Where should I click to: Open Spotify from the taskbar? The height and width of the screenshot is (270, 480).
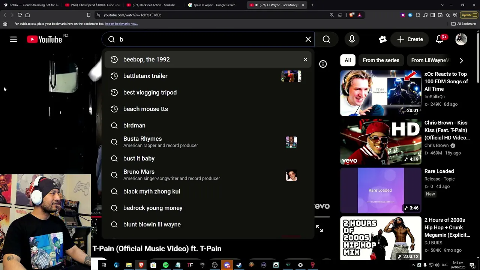click(x=166, y=265)
